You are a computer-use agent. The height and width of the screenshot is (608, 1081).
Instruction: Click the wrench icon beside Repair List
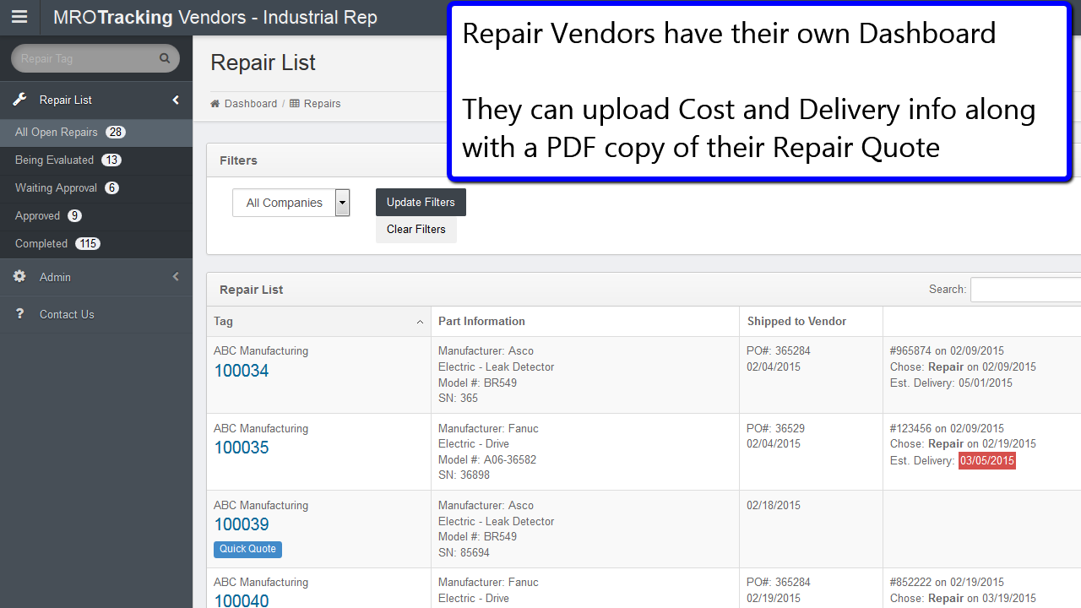point(19,100)
